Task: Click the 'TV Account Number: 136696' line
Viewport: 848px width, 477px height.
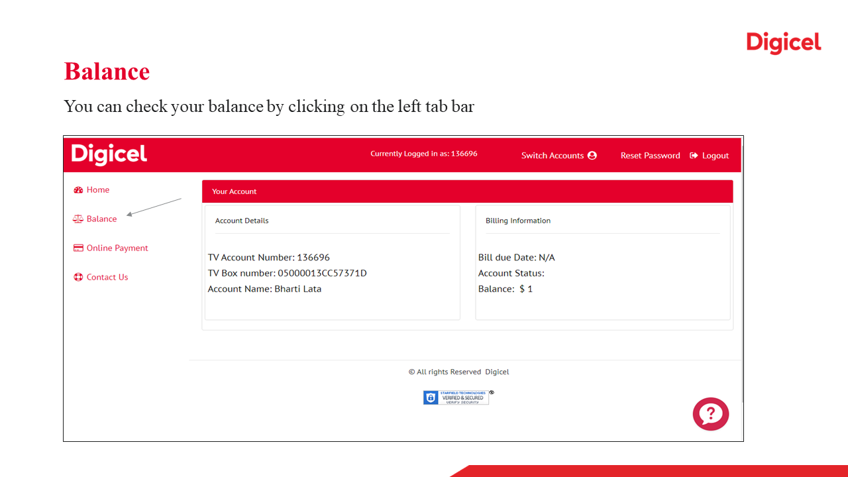Action: (x=269, y=258)
